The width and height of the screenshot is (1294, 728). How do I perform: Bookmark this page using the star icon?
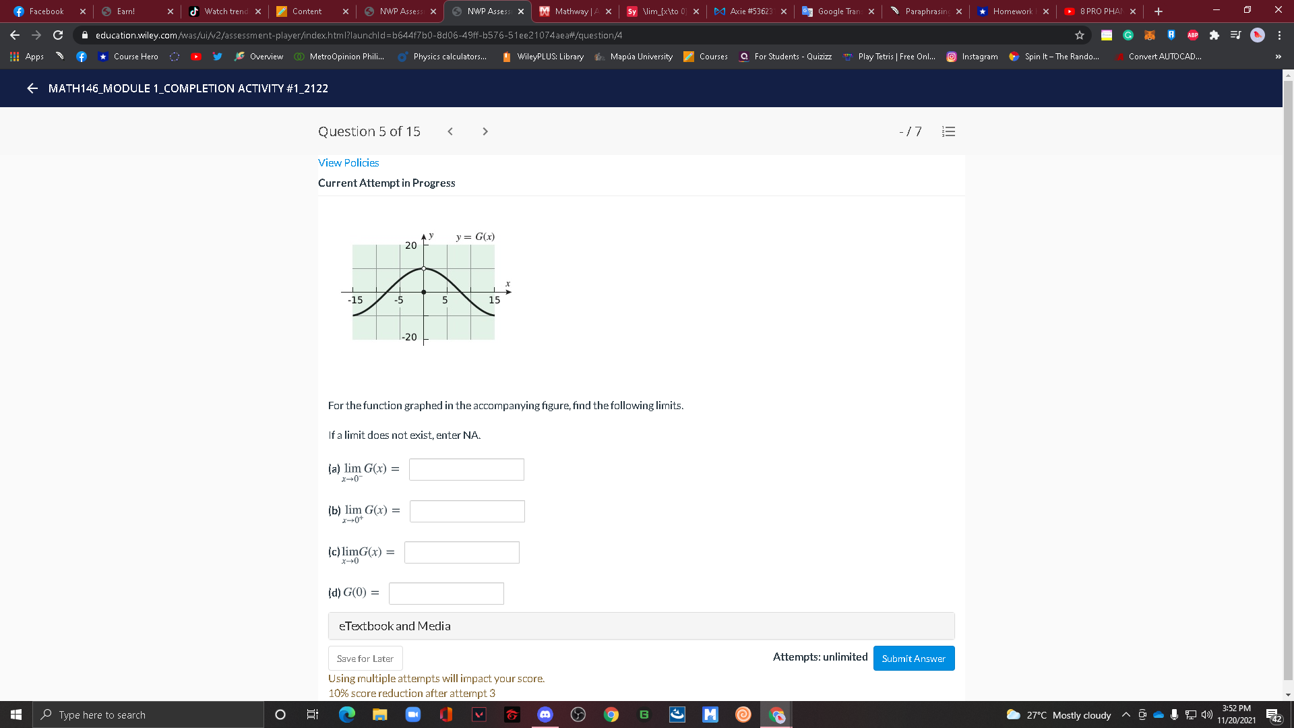(1078, 35)
